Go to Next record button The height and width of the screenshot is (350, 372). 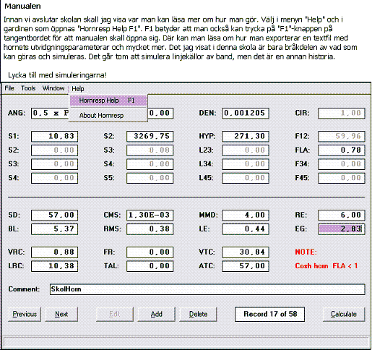click(61, 314)
